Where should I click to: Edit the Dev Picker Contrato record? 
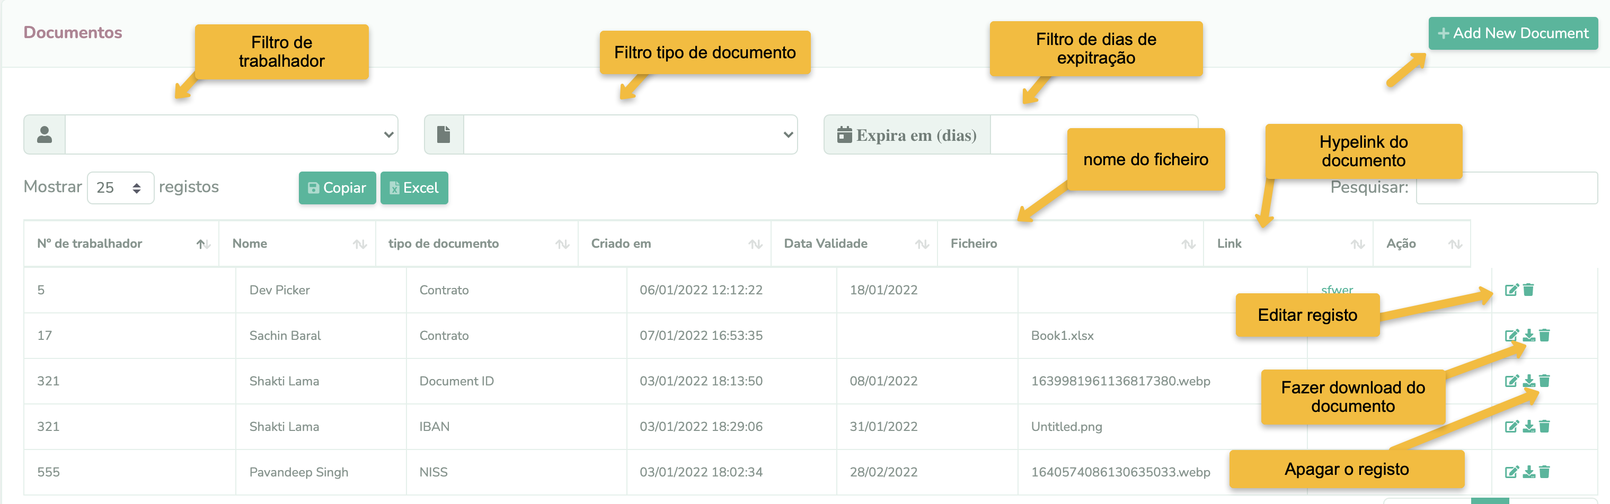1511,290
